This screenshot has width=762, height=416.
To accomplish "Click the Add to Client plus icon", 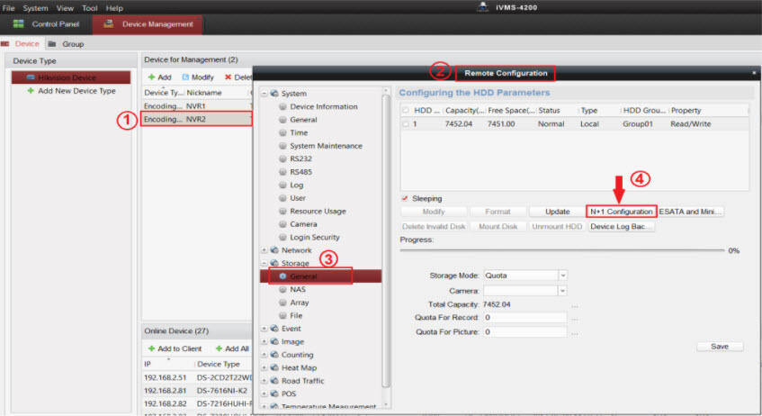I will (x=150, y=348).
